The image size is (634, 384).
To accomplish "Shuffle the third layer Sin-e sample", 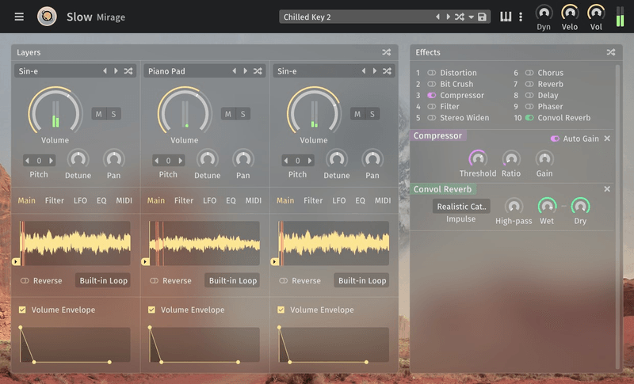I will pos(387,70).
